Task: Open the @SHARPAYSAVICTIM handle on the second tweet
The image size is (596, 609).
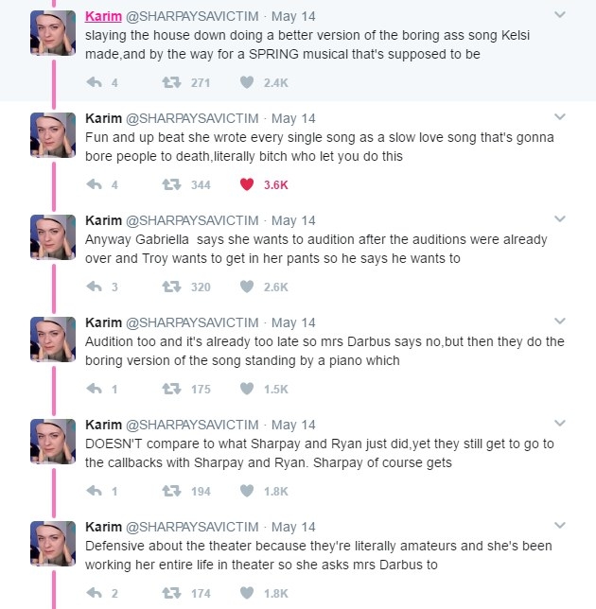Action: [192, 118]
